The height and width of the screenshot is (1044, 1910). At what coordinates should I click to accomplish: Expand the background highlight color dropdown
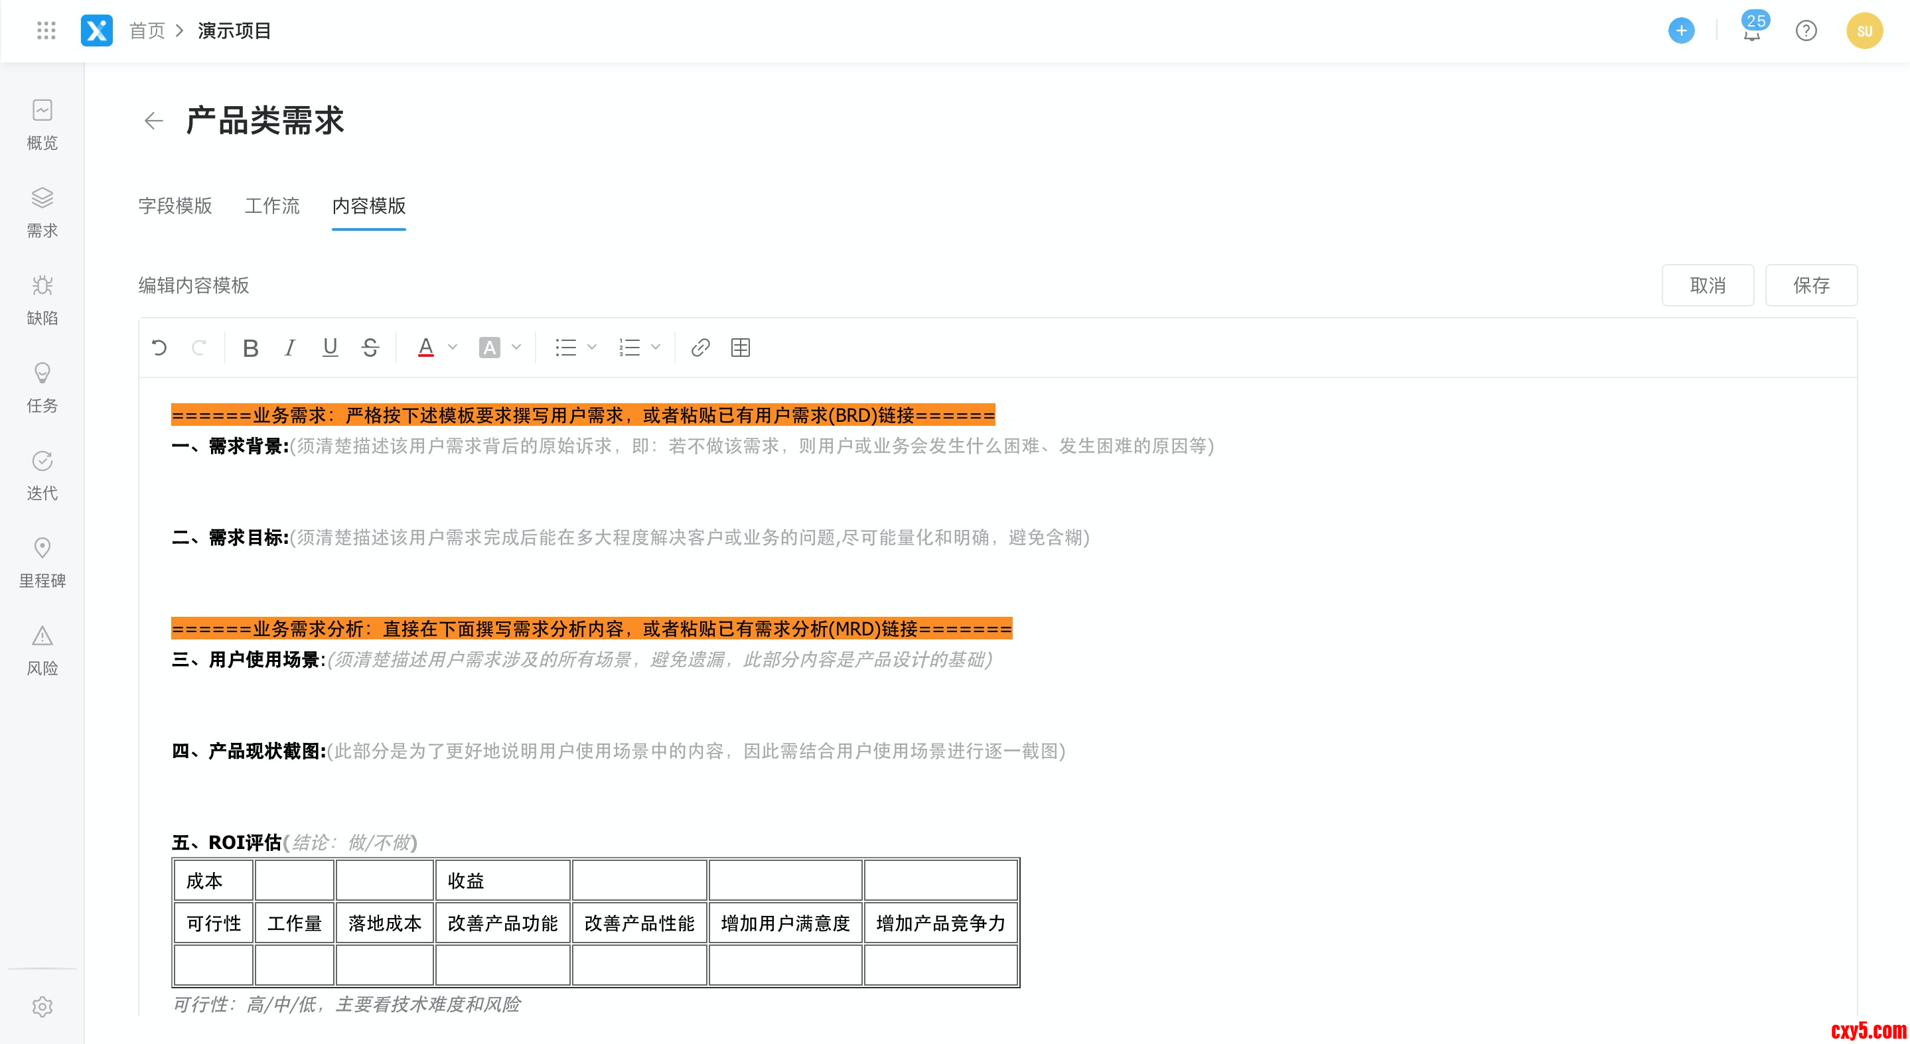pos(517,348)
